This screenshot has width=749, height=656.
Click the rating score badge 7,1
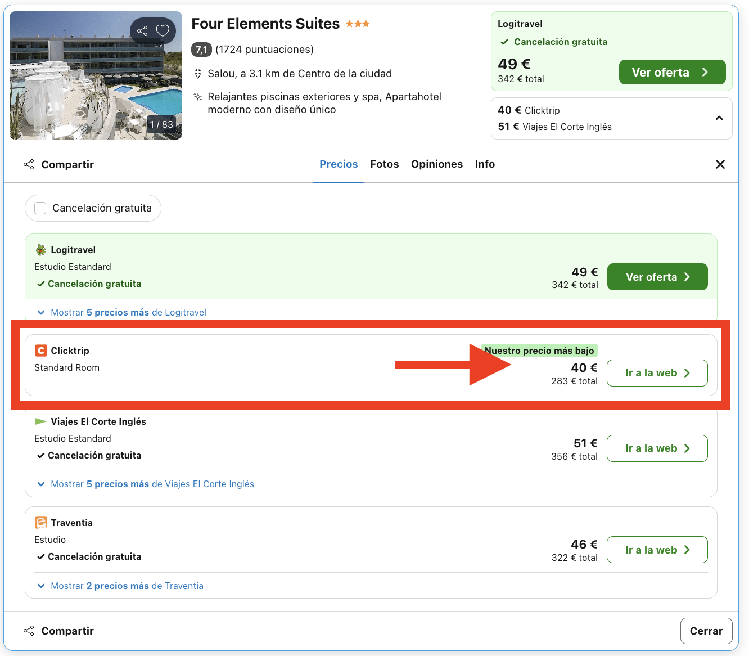click(x=201, y=50)
